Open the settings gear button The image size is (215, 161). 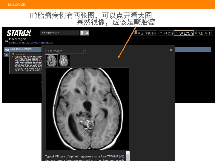[x=199, y=33]
